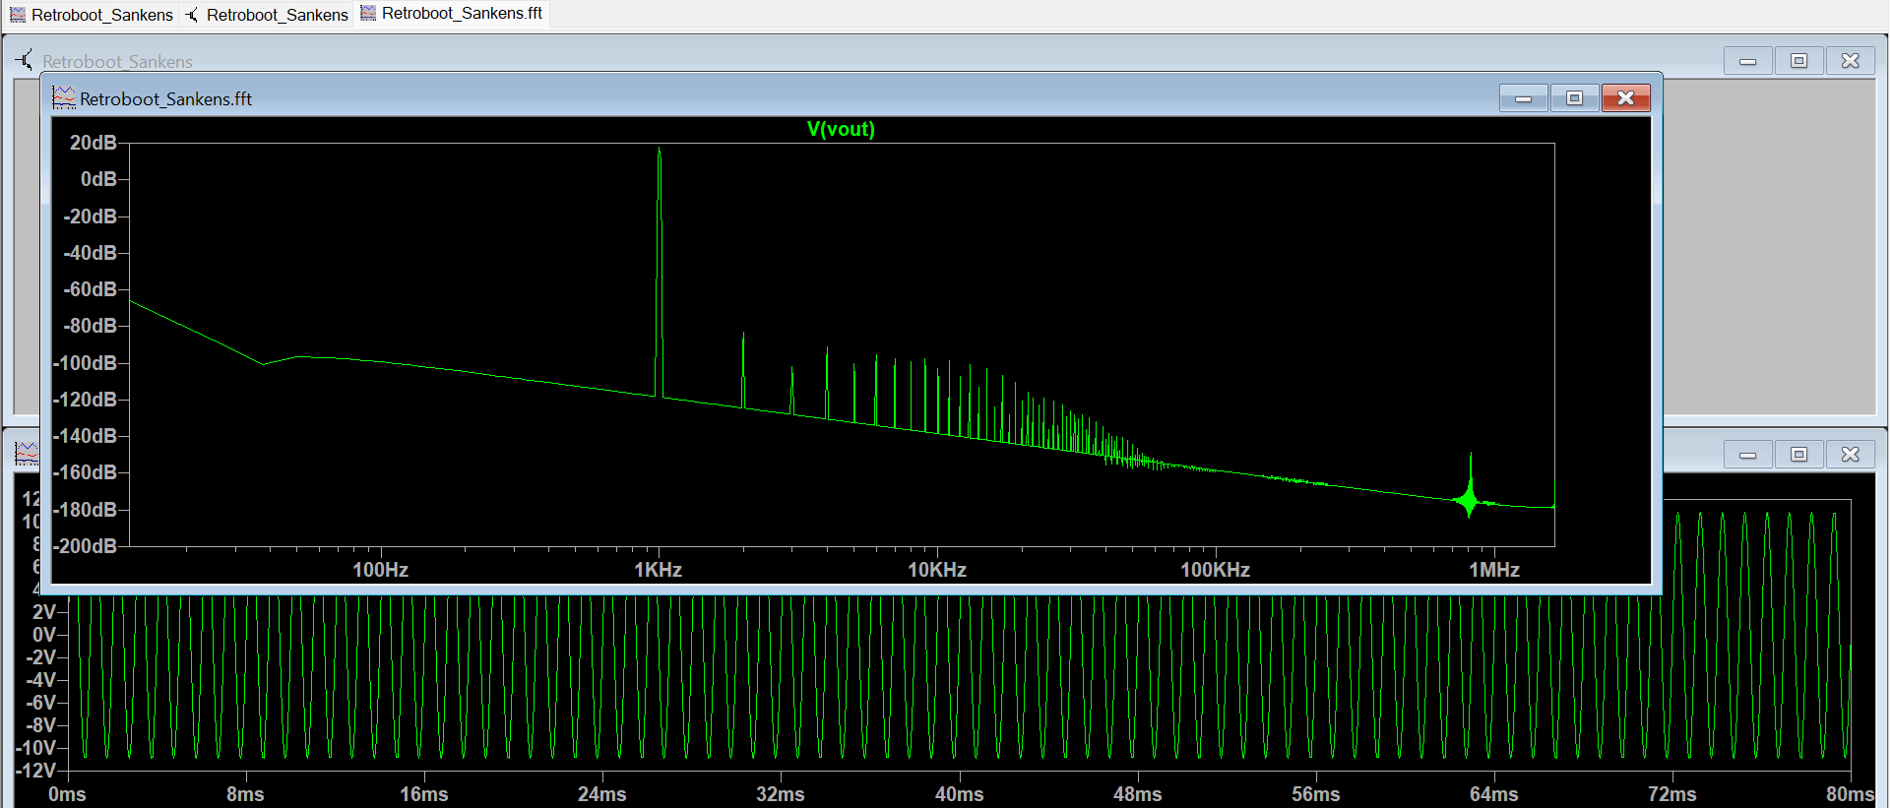1890x808 pixels.
Task: Click the icon on the Retroboot_Sankens.fft tab
Action: (x=368, y=13)
